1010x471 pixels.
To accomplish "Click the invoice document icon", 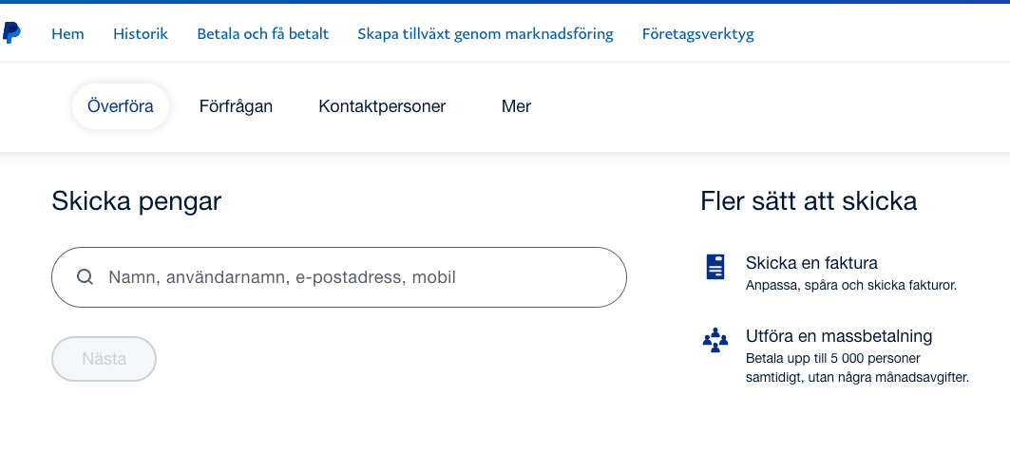I will pyautogui.click(x=715, y=267).
